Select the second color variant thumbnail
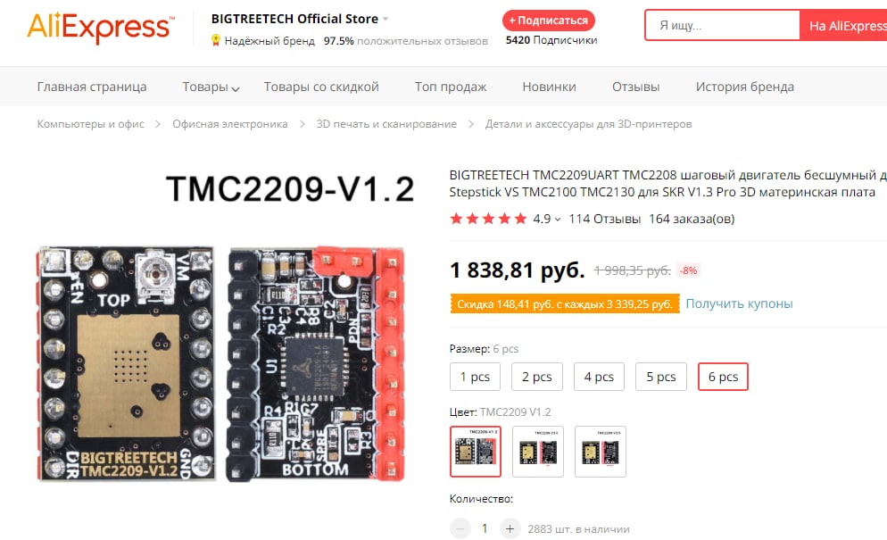Image resolution: width=887 pixels, height=540 pixels. (x=538, y=451)
